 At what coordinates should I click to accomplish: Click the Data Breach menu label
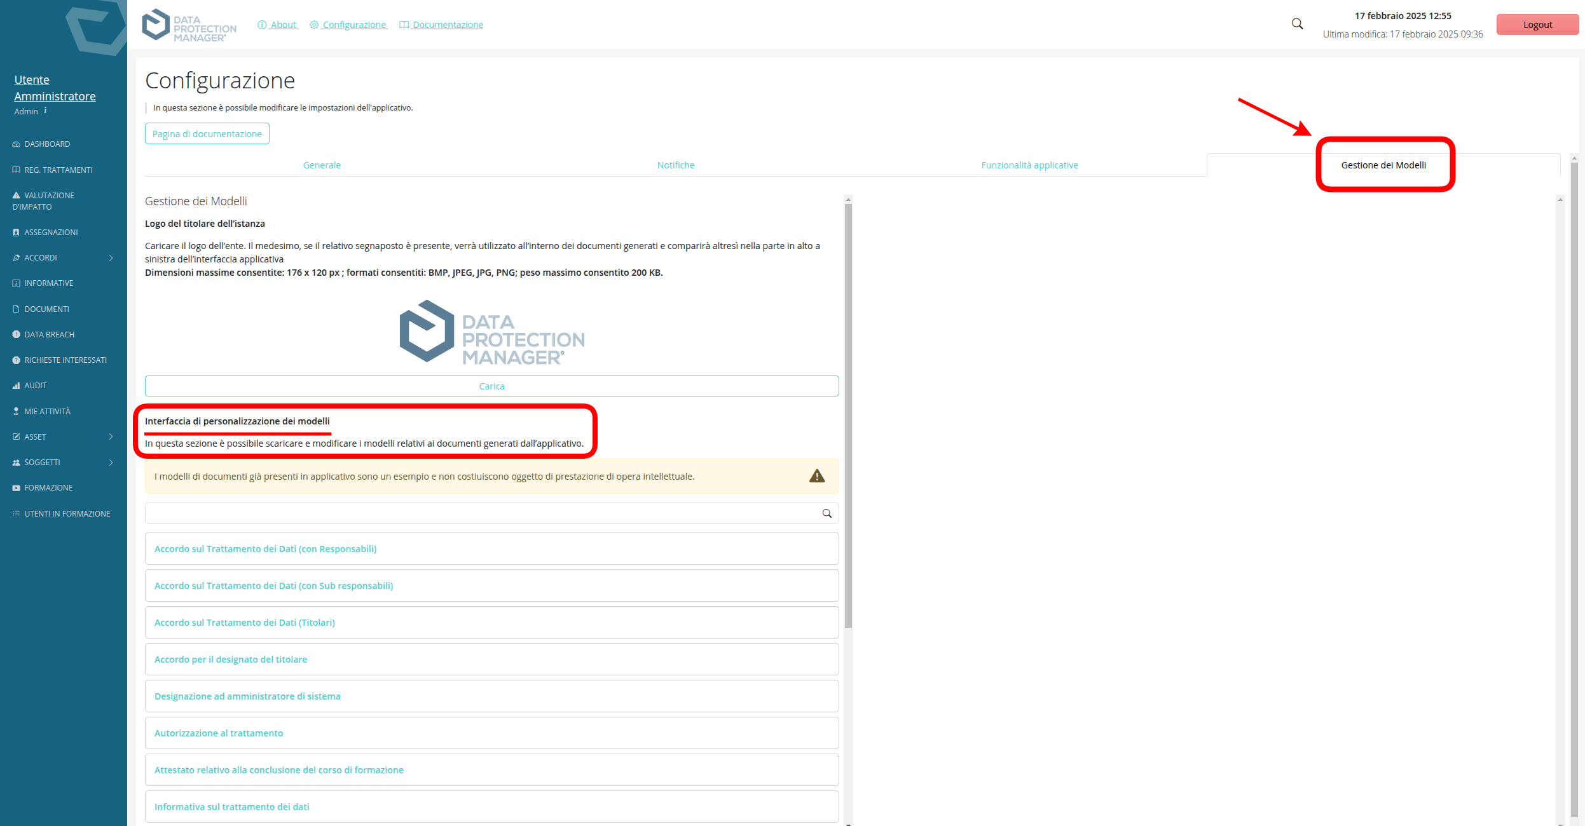pyautogui.click(x=50, y=334)
